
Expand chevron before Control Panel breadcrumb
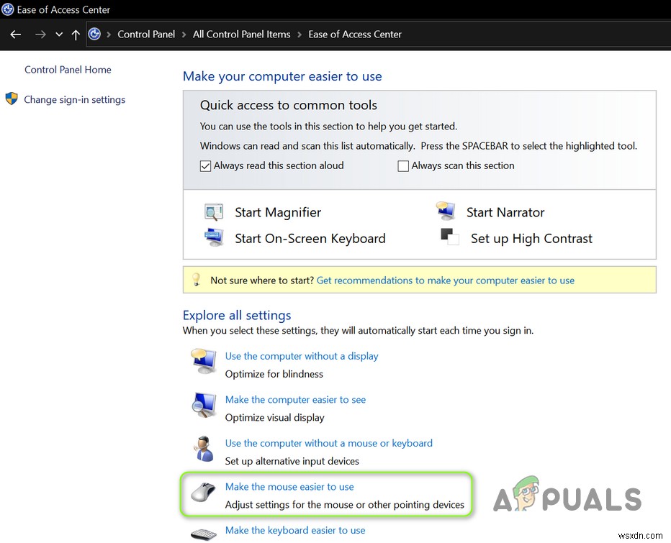tap(109, 35)
